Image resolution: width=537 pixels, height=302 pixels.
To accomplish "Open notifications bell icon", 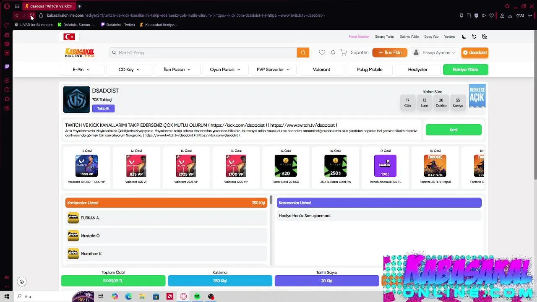I will [333, 52].
